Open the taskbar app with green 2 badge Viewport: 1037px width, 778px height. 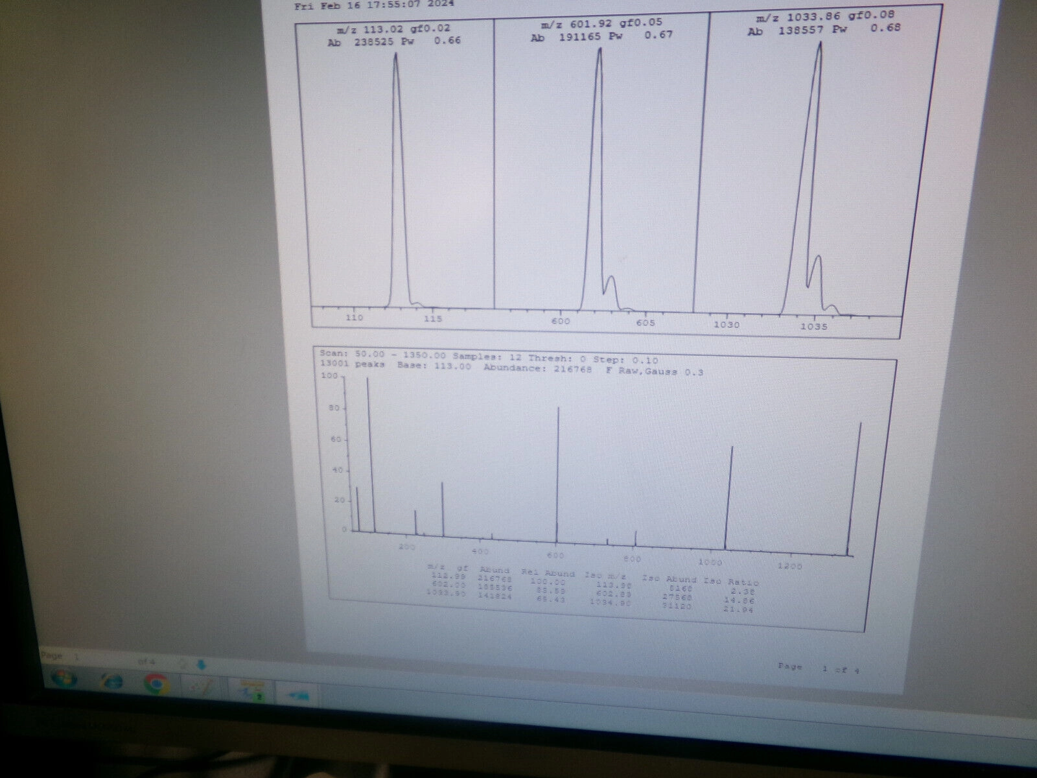tap(250, 691)
